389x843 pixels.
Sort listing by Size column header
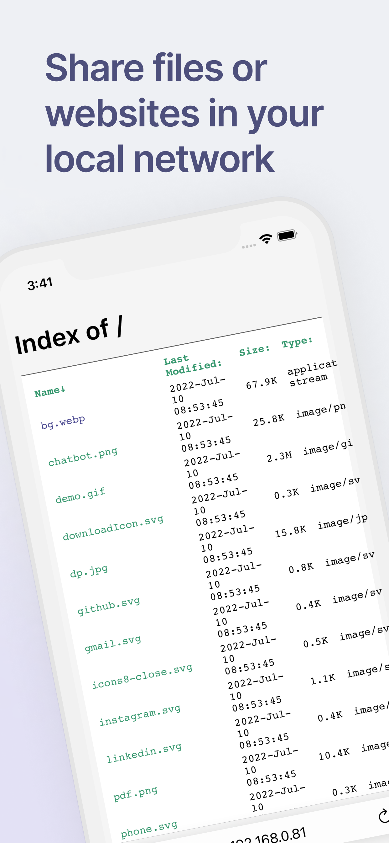pos(254,350)
